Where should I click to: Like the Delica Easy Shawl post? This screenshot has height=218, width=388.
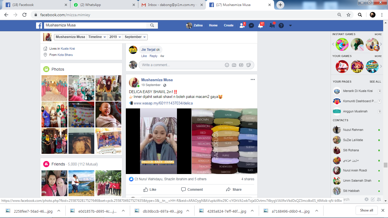pos(150,189)
